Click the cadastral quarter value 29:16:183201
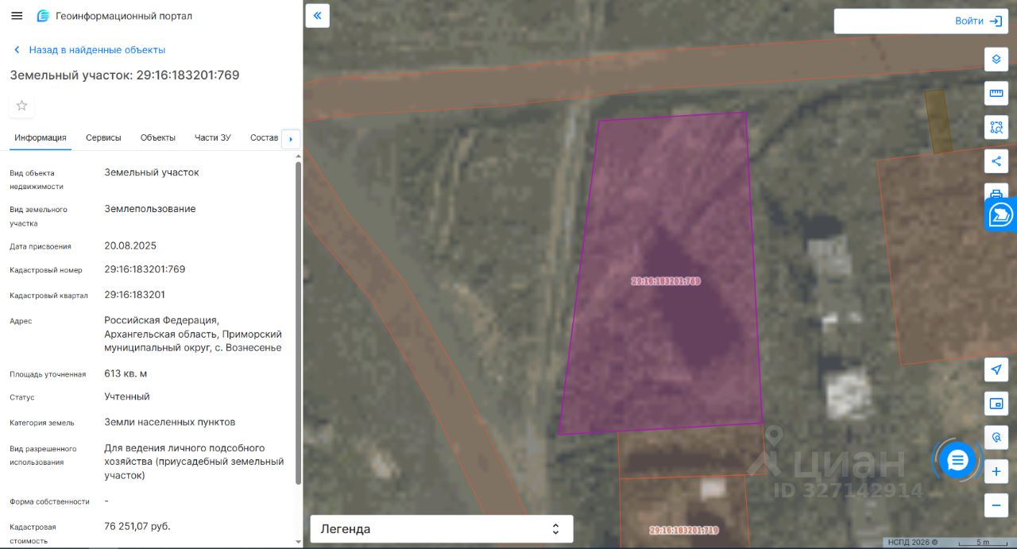 (x=135, y=295)
